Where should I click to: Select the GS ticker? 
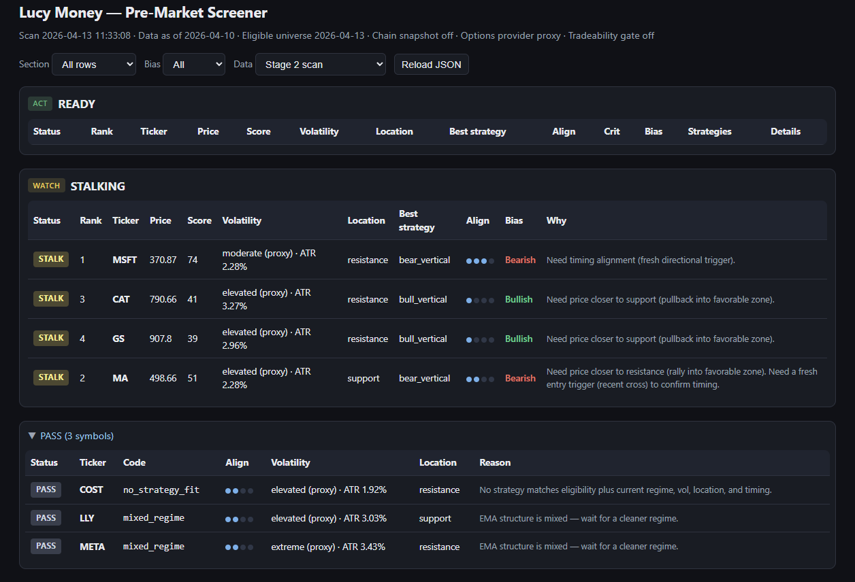118,339
